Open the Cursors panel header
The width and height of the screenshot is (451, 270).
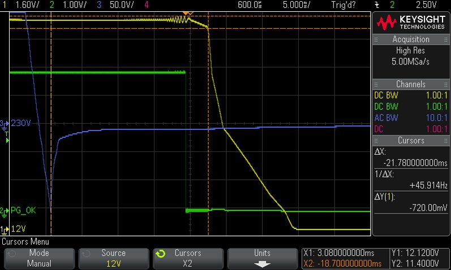click(x=411, y=141)
